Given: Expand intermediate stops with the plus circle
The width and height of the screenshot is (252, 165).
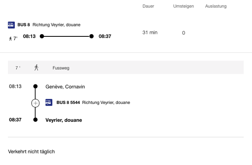Looking at the screenshot, I should click(x=36, y=103).
